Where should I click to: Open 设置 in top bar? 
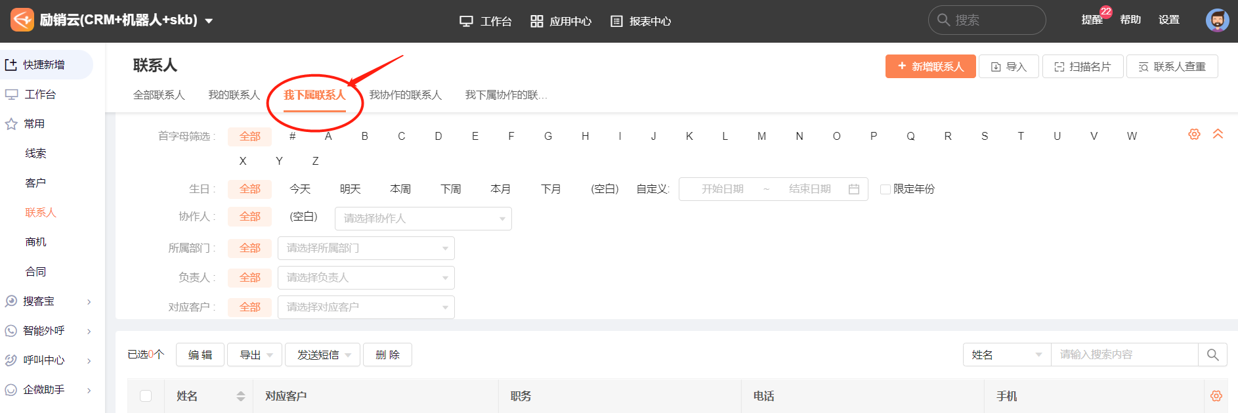(1169, 20)
